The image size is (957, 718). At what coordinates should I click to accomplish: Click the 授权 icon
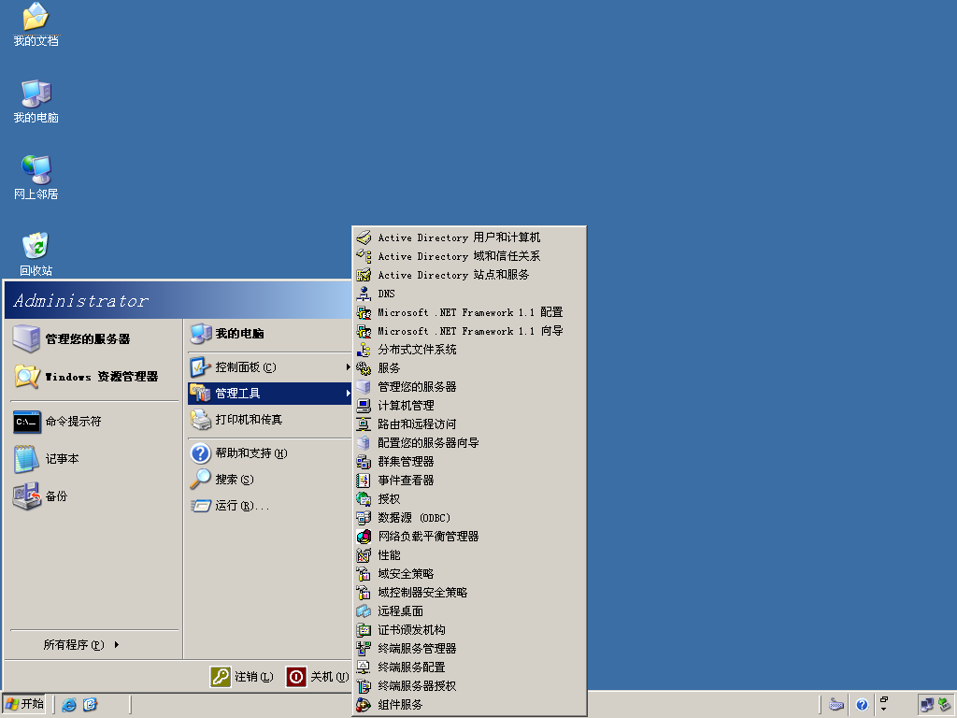click(x=364, y=499)
